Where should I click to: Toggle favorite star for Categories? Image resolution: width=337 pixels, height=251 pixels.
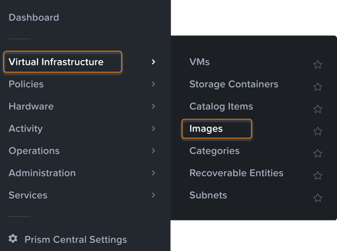(317, 153)
